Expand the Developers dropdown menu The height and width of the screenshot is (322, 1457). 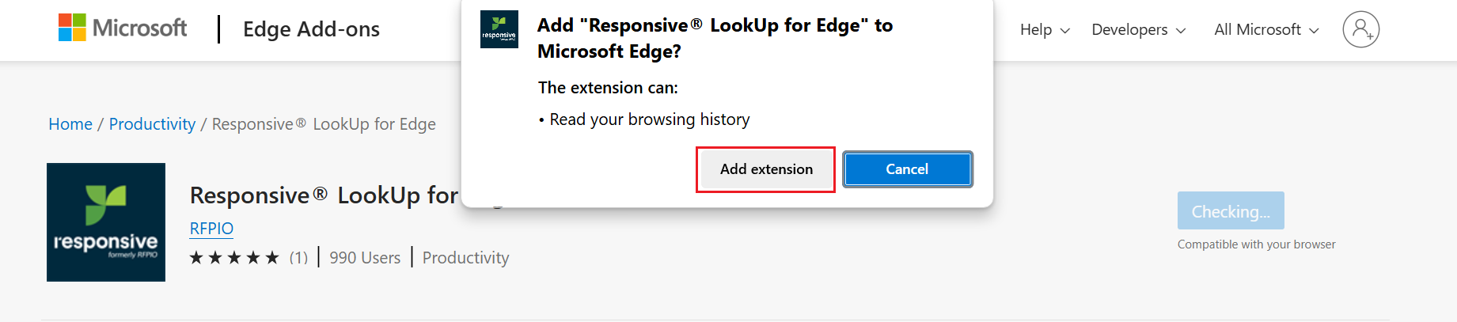point(1139,30)
